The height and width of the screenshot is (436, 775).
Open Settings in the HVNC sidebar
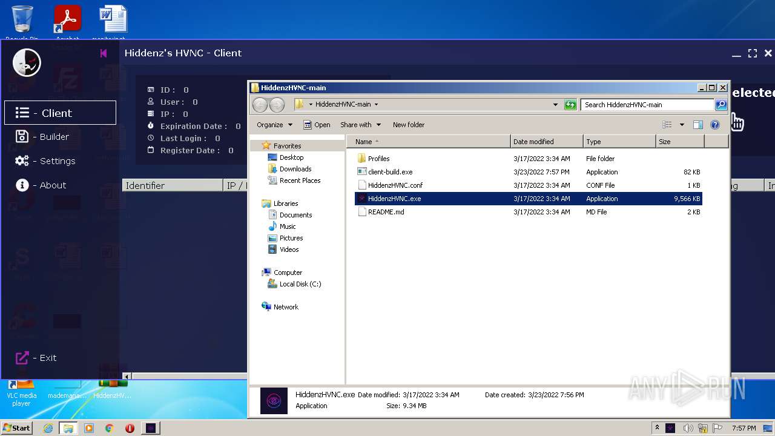click(45, 161)
